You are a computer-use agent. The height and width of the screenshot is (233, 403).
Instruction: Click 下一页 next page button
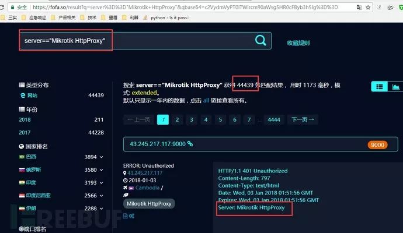(x=303, y=120)
